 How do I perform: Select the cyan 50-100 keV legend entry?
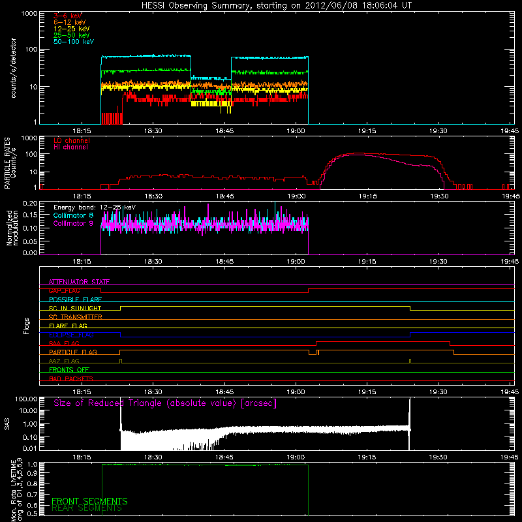(74, 42)
